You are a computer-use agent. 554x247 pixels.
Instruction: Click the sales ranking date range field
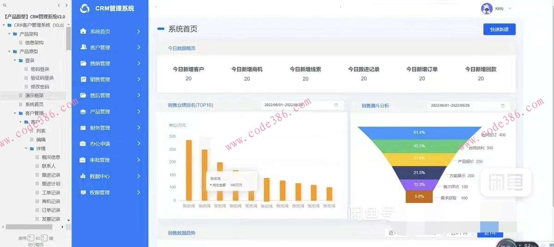(302, 105)
